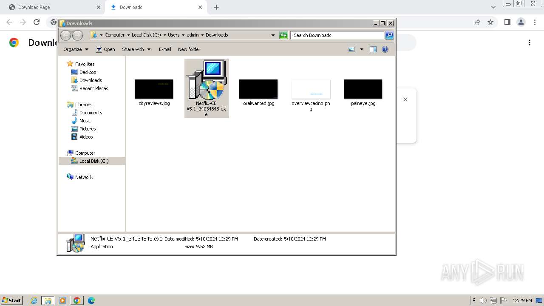544x306 pixels.
Task: Click Windows Explorer taskbar icon
Action: click(48, 300)
